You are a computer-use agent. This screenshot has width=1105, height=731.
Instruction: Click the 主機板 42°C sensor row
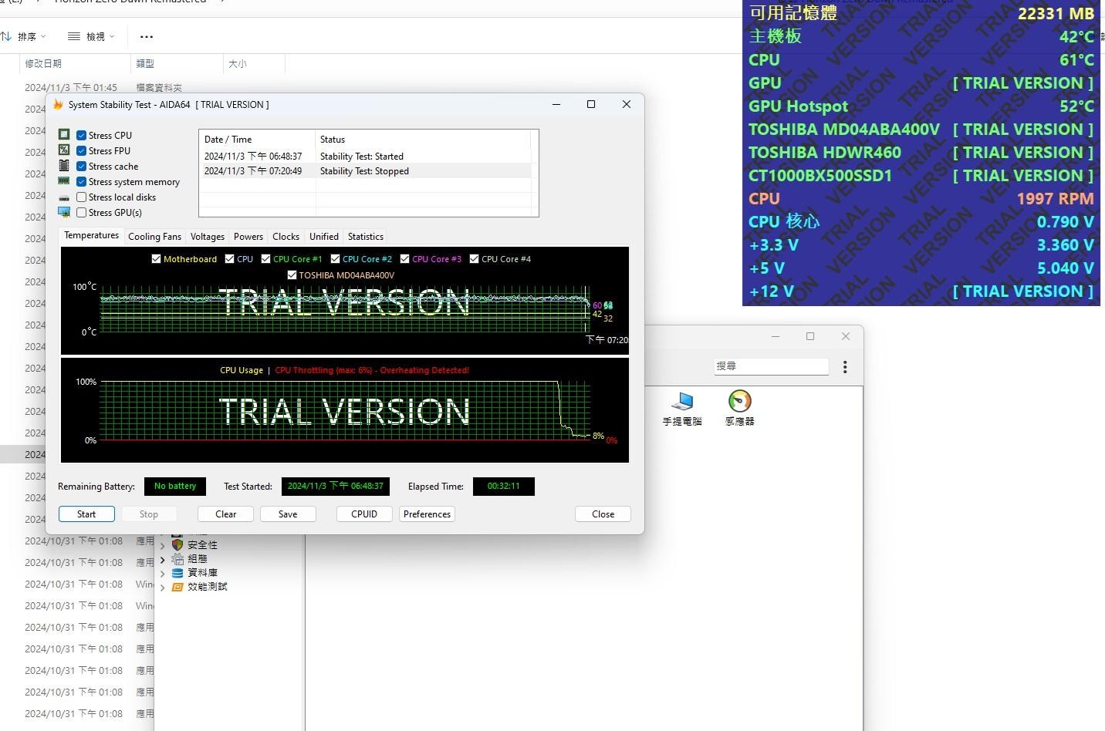click(921, 36)
